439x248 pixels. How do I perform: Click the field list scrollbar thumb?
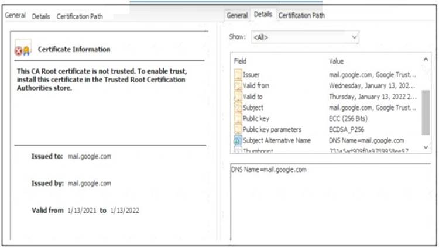(x=426, y=112)
